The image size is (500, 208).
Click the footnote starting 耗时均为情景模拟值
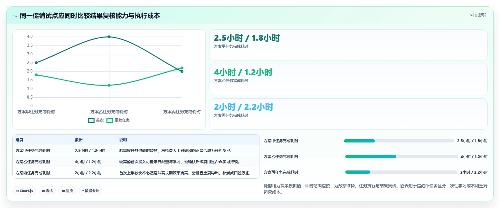coord(375,189)
